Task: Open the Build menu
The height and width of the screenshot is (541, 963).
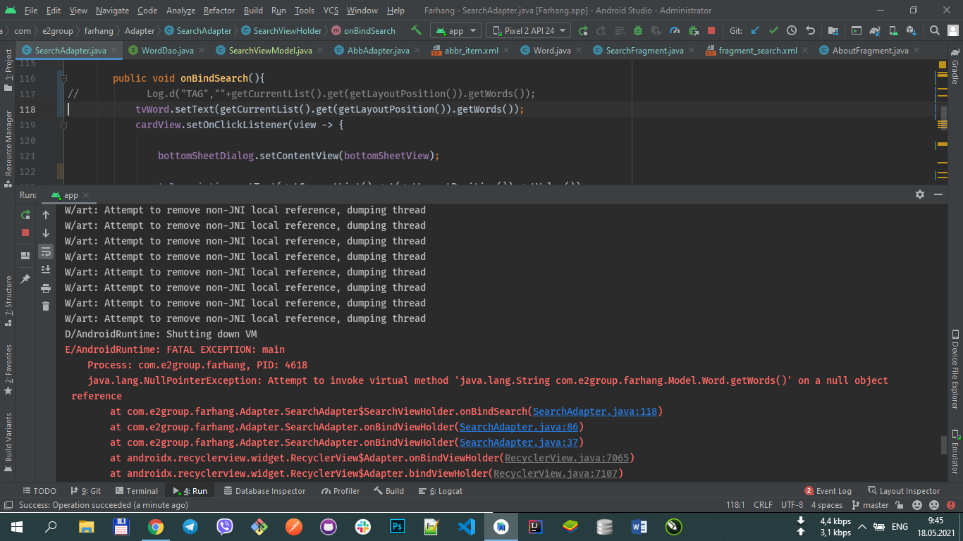Action: click(253, 11)
